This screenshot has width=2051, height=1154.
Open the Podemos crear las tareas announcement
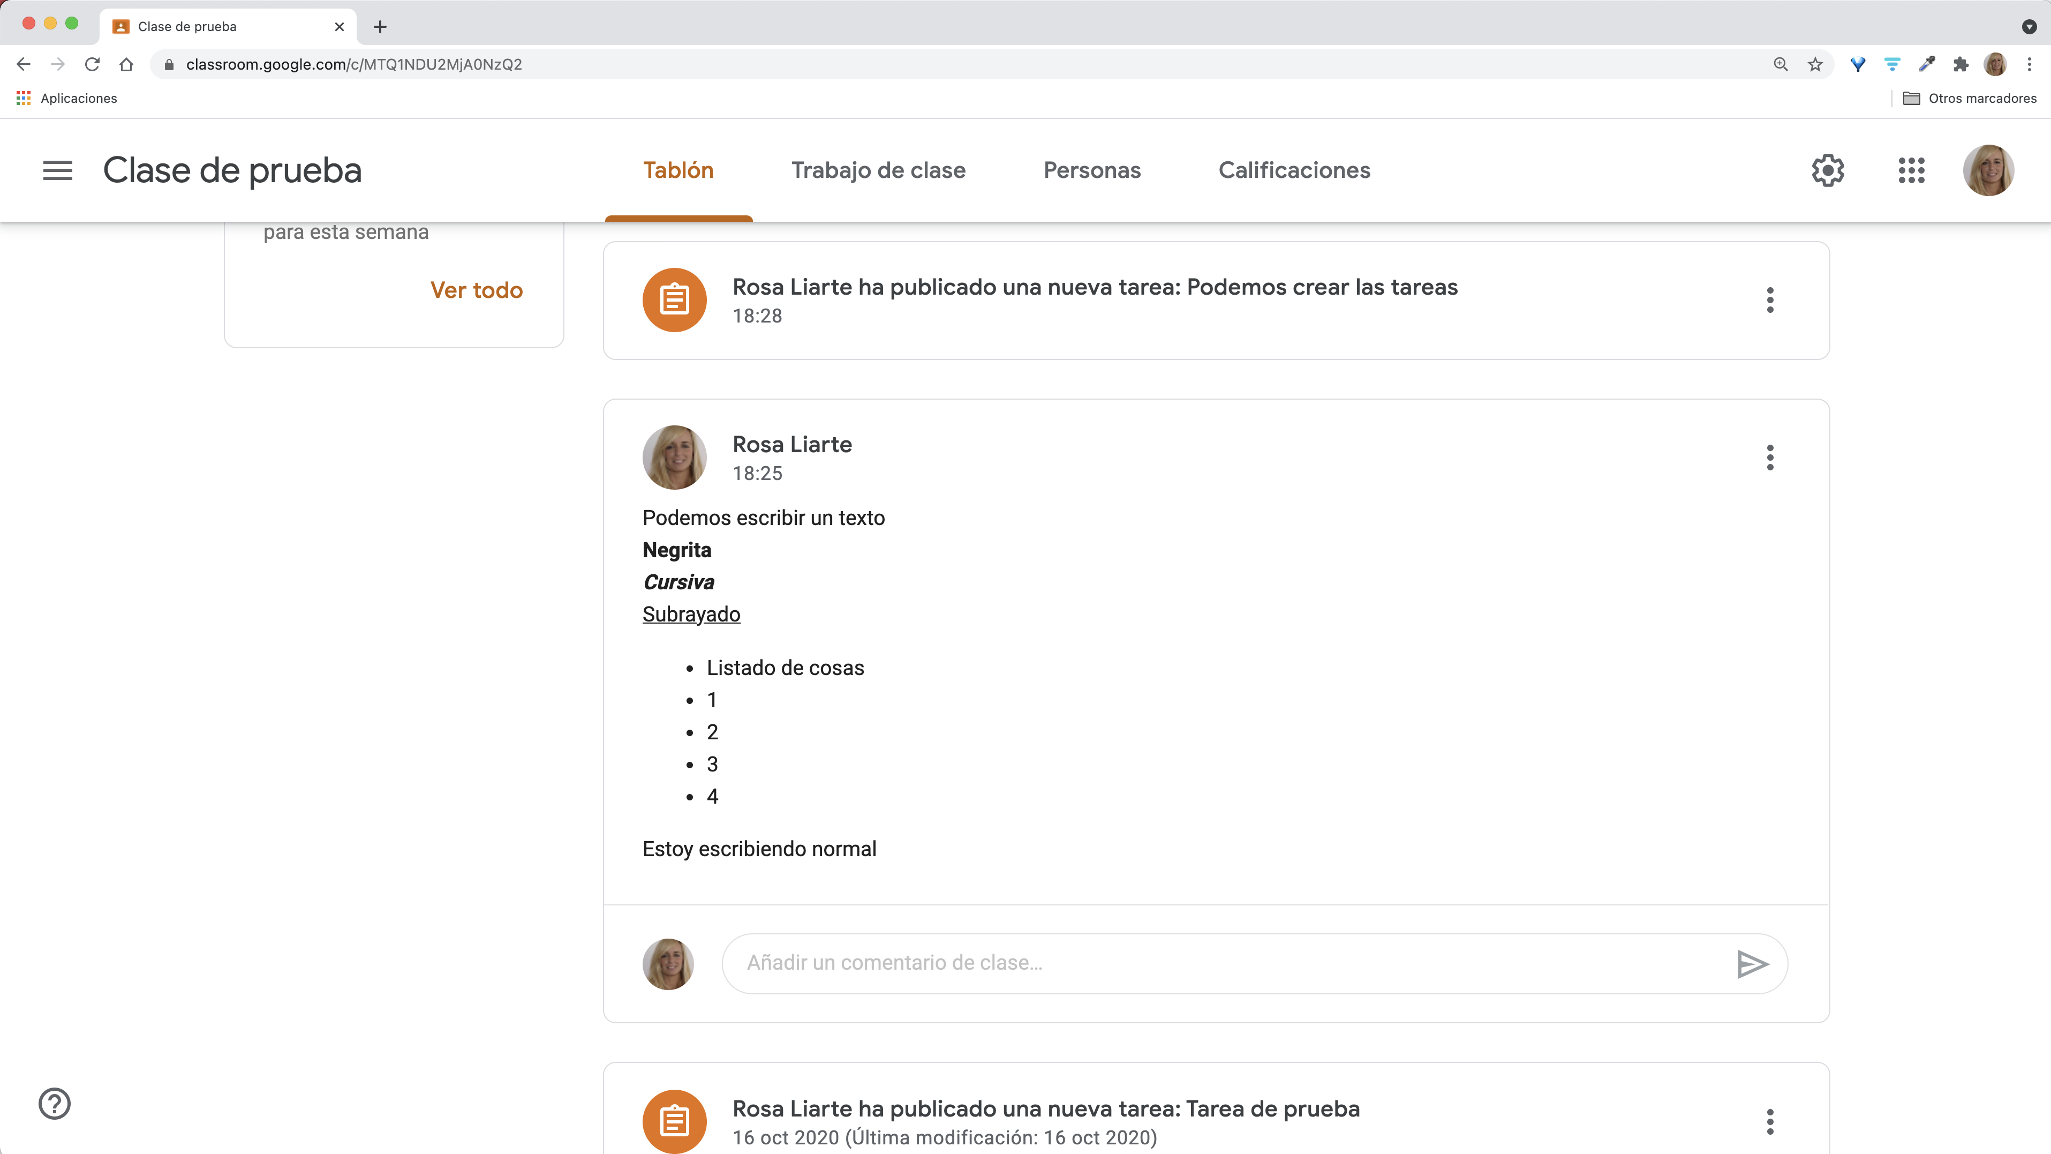point(1095,288)
